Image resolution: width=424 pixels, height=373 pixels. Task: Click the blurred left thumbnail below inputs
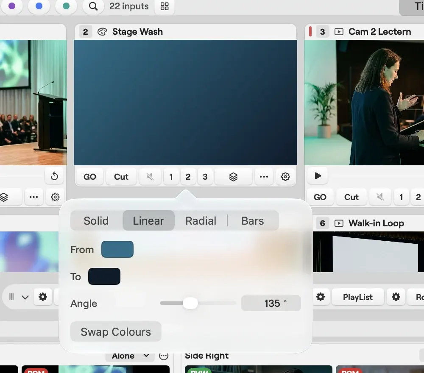pyautogui.click(x=29, y=252)
